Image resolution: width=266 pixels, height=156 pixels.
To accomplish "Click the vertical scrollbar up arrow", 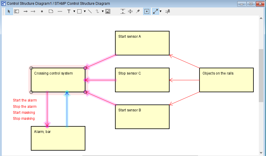I will [261, 18].
